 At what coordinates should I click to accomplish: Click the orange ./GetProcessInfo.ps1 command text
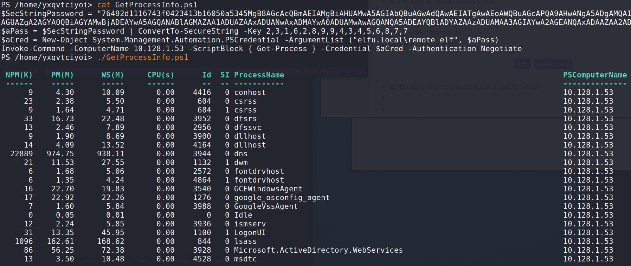click(143, 57)
